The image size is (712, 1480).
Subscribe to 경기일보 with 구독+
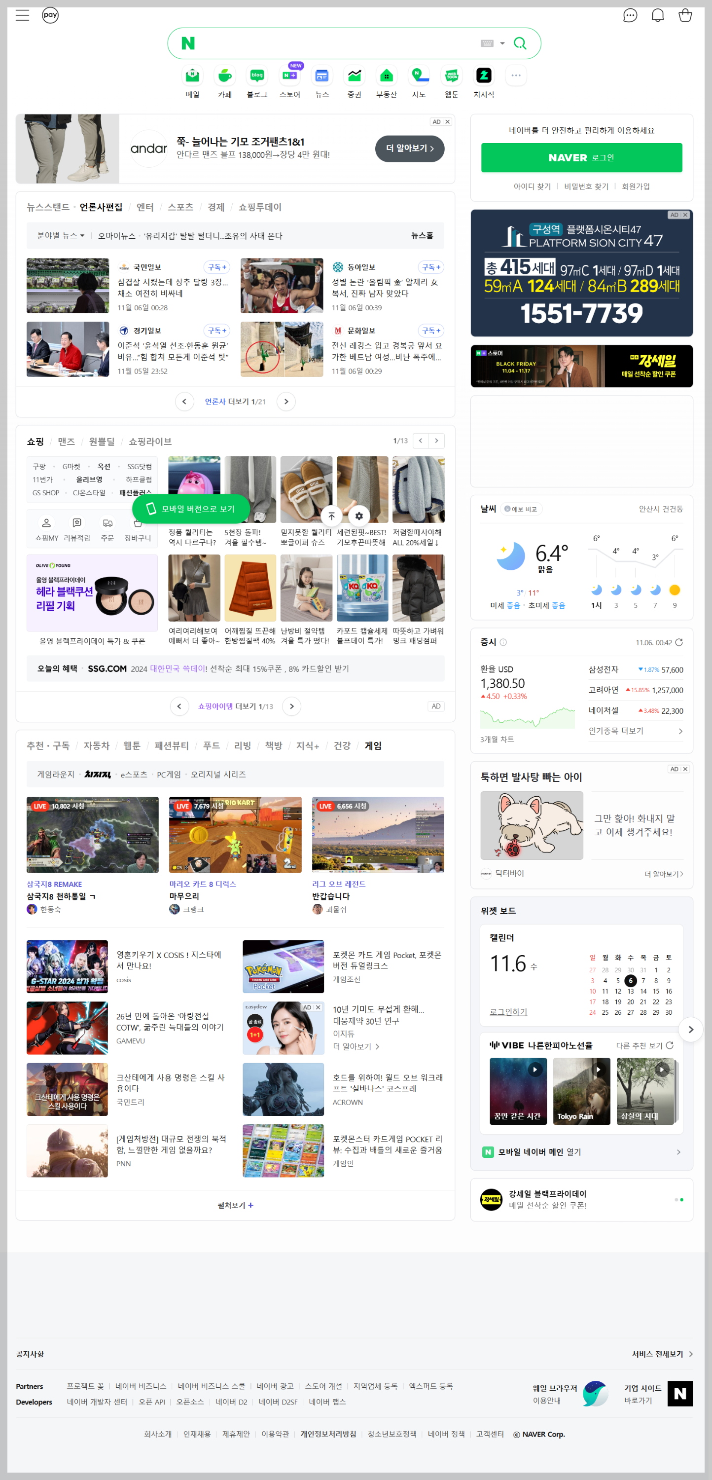[x=217, y=331]
